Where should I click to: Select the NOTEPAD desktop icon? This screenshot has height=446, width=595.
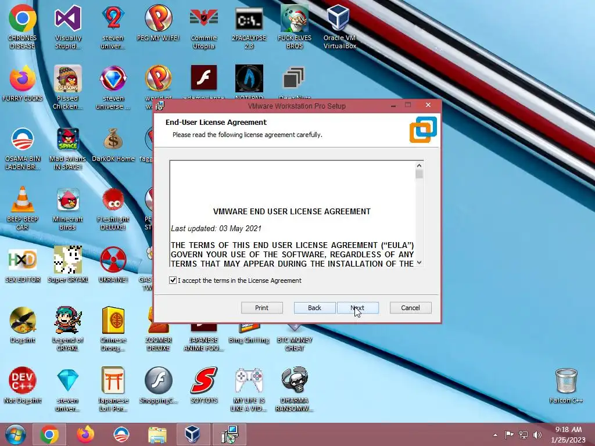[249, 82]
